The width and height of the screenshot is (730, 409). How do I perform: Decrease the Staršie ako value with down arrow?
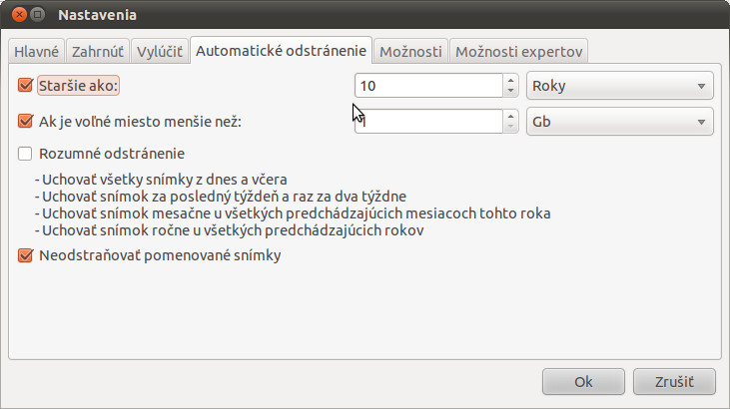coord(510,92)
